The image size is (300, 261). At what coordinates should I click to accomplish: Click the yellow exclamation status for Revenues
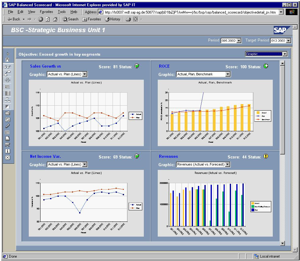point(266,156)
